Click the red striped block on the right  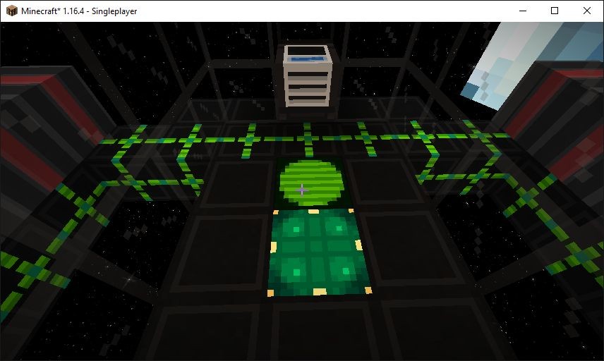coord(564,120)
